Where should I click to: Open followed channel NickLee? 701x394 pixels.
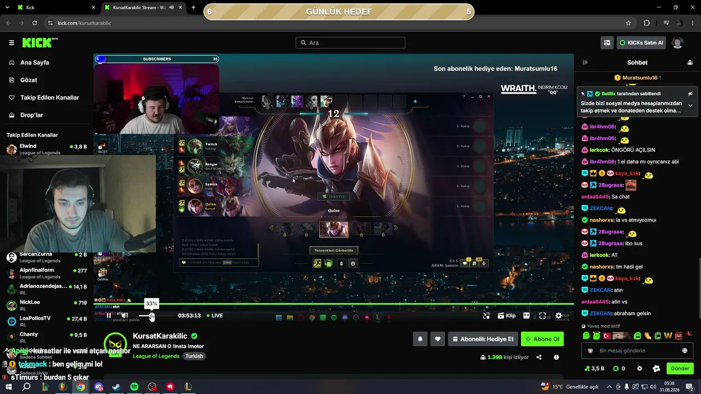point(47,305)
